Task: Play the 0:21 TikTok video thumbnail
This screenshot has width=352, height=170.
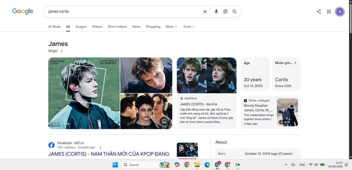Action: pos(287,112)
